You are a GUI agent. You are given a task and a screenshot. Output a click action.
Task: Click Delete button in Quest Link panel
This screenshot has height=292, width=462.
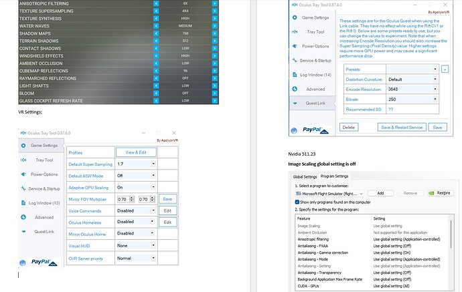[x=349, y=128]
